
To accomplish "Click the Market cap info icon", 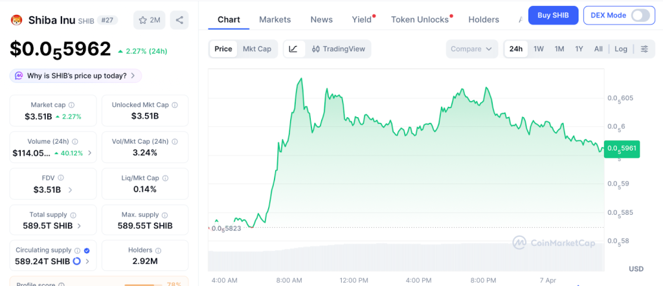I will pyautogui.click(x=71, y=105).
